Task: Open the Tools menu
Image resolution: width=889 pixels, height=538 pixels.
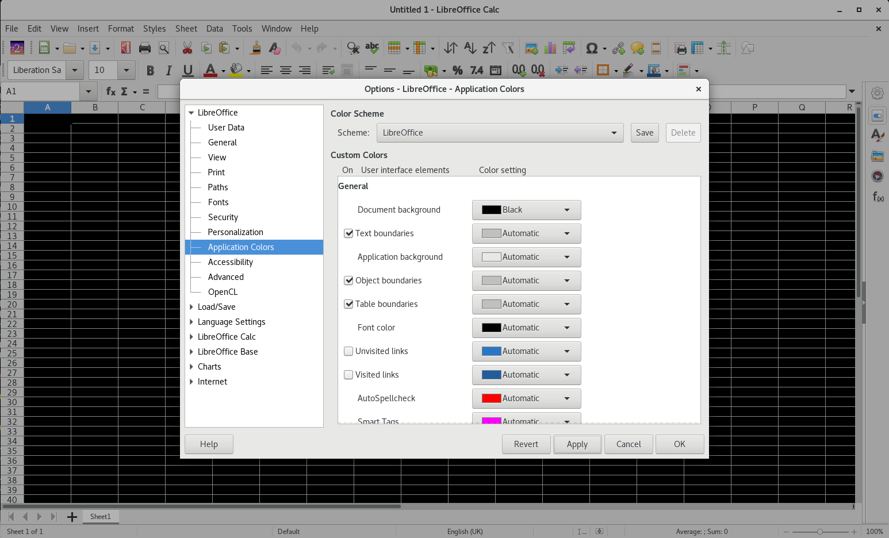Action: 242,29
